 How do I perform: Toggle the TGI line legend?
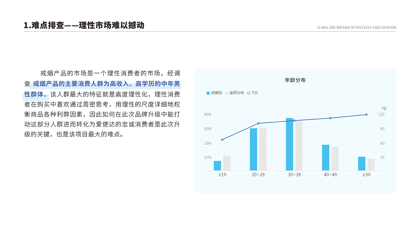252,93
